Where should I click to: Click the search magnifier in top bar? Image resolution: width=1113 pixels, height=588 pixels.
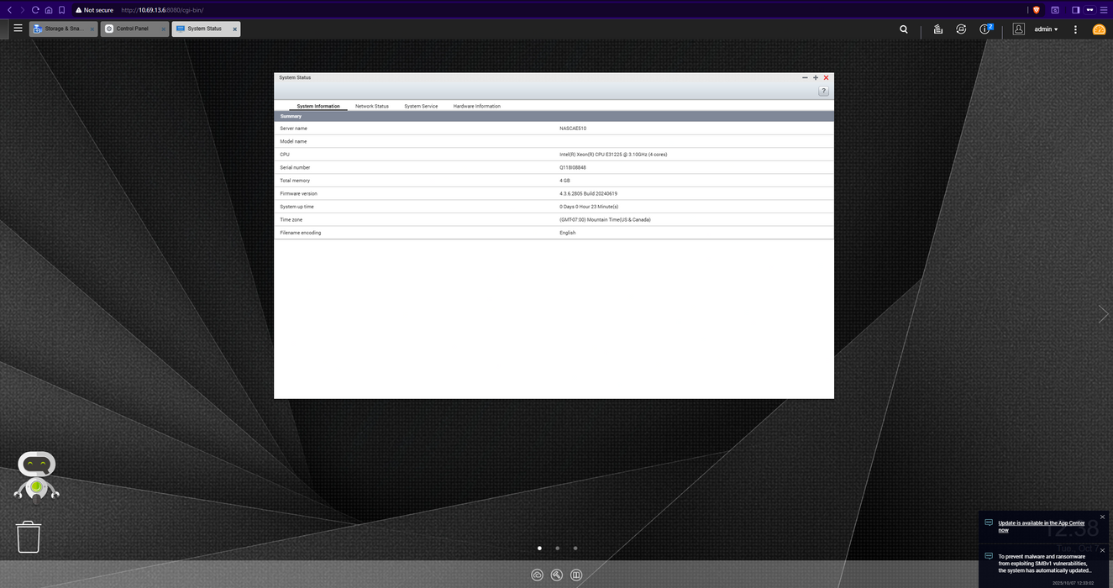click(x=904, y=29)
